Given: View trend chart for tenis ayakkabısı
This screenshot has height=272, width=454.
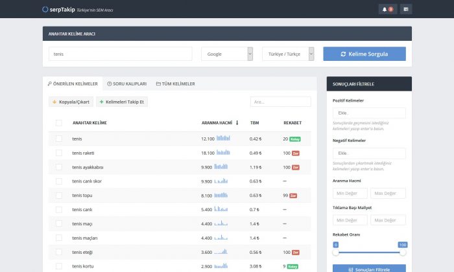Looking at the screenshot, I should 221,166.
